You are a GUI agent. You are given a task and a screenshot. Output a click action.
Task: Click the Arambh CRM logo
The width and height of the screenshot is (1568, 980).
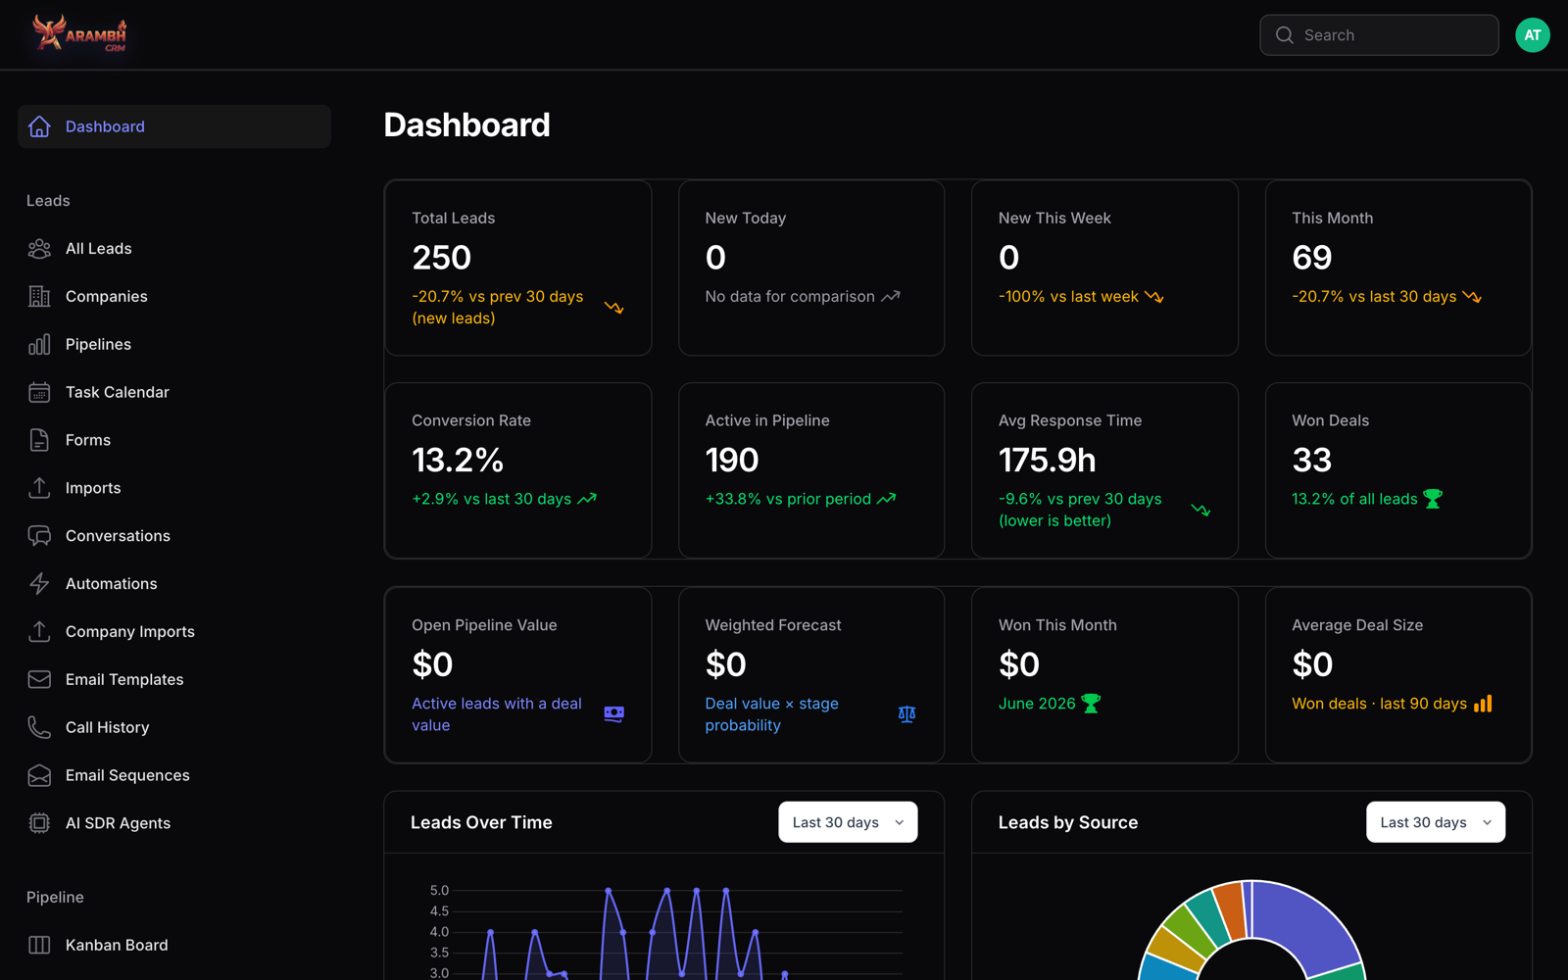(80, 34)
